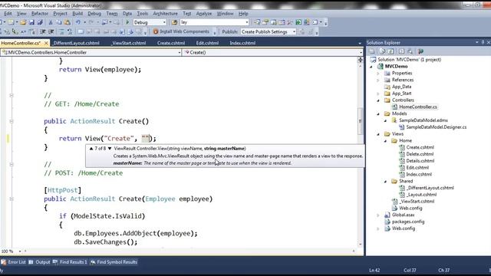Screen dimensions: 491x276
Task: Save the current file with the floppy icon
Action: point(31,22)
